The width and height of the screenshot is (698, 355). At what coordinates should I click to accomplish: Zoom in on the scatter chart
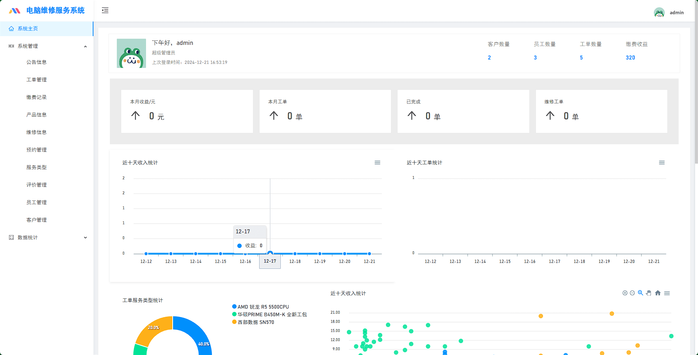625,293
